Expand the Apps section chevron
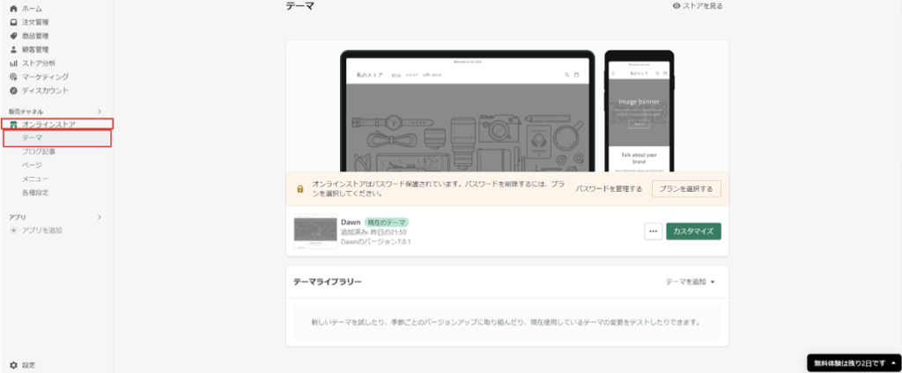 99,216
